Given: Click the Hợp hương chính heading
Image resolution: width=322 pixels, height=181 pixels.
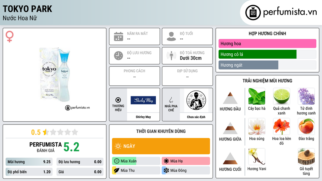Looking at the screenshot, I should click(x=267, y=33).
